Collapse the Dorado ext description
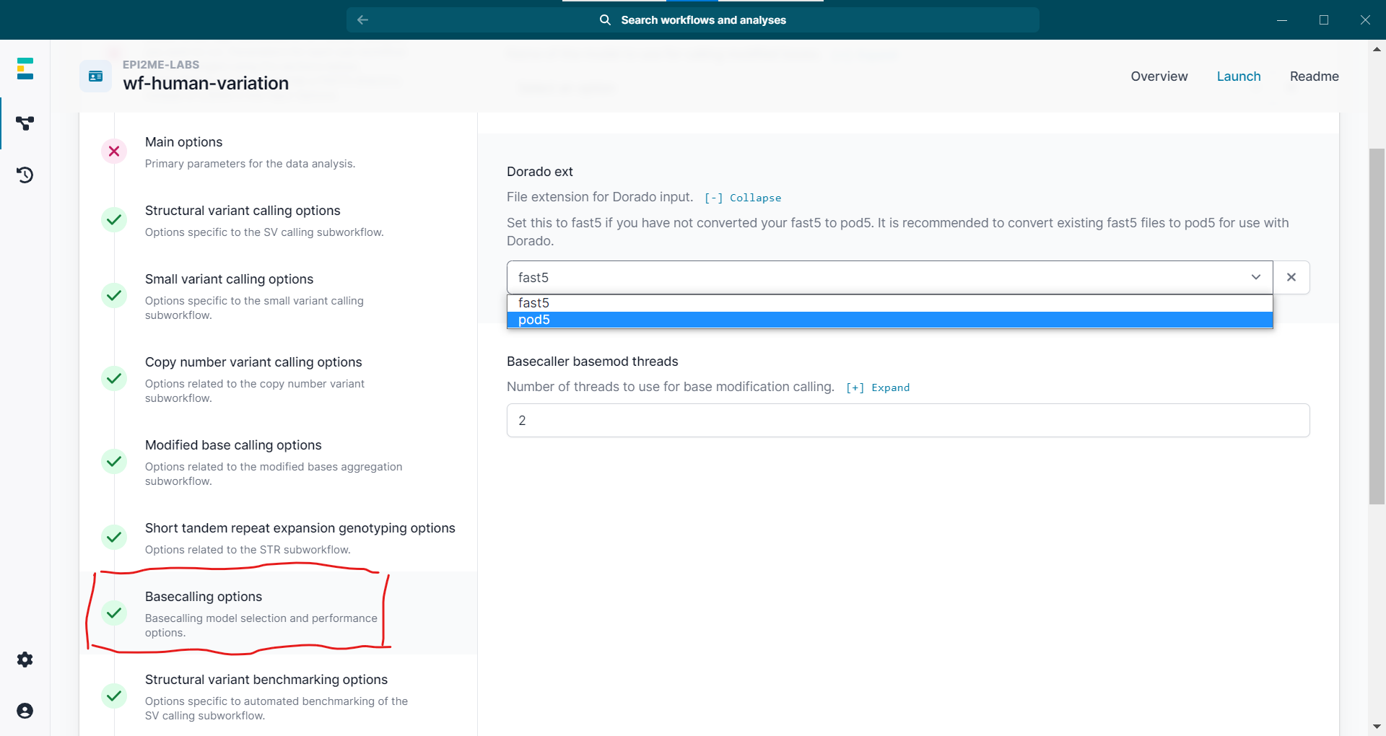 [743, 198]
